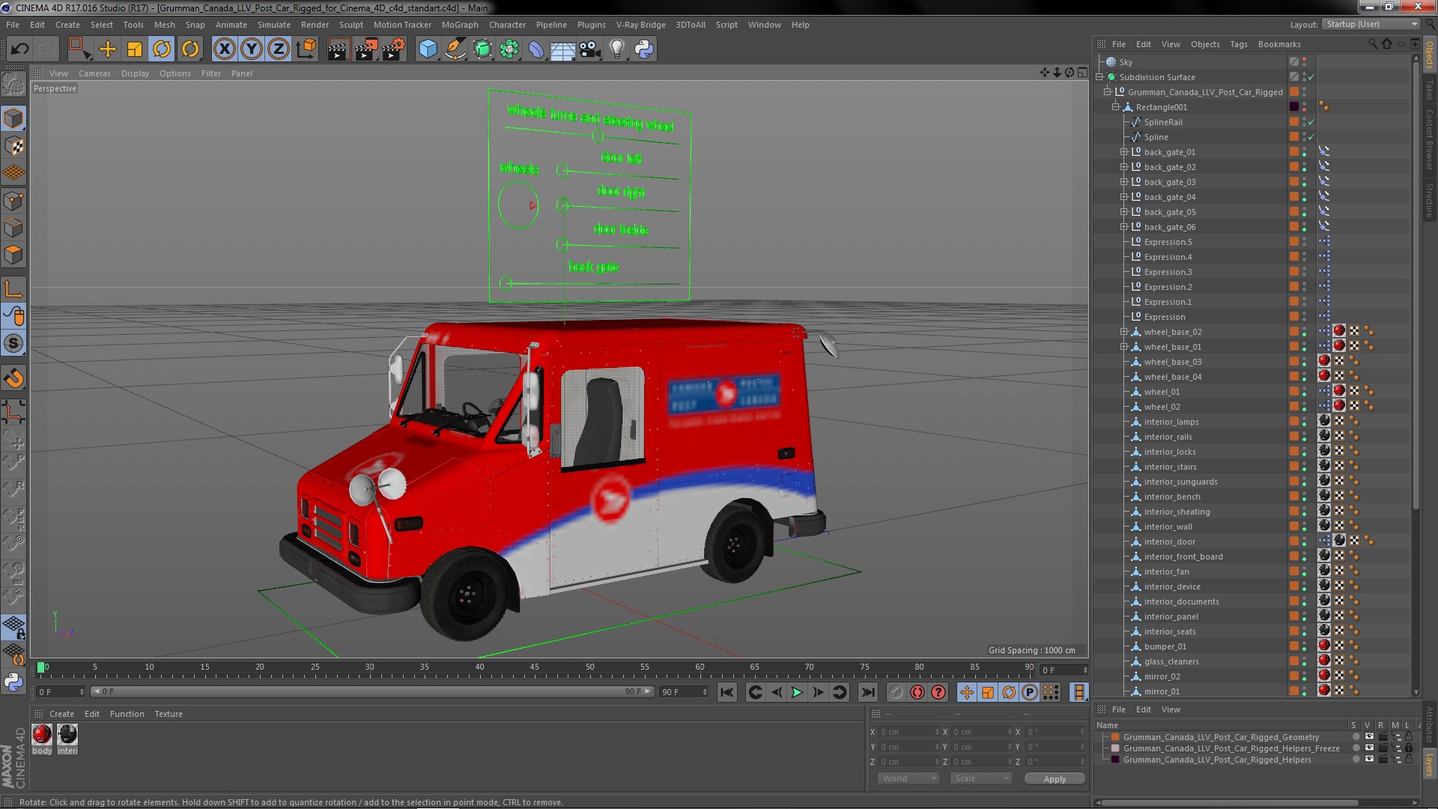
Task: Open the timeline dope sheet icon
Action: [x=1078, y=693]
